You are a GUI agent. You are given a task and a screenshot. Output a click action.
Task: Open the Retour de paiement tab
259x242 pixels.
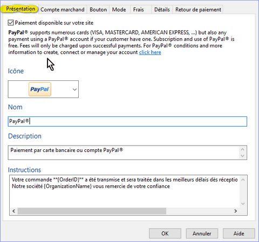[198, 10]
